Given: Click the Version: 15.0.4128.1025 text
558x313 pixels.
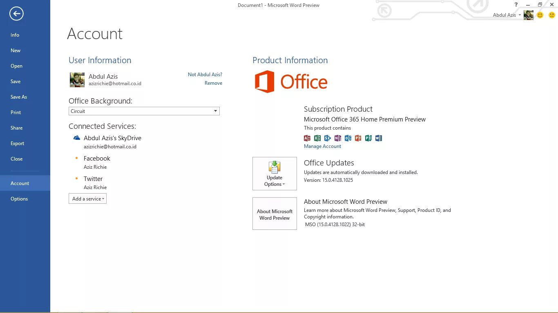Looking at the screenshot, I should (x=328, y=180).
